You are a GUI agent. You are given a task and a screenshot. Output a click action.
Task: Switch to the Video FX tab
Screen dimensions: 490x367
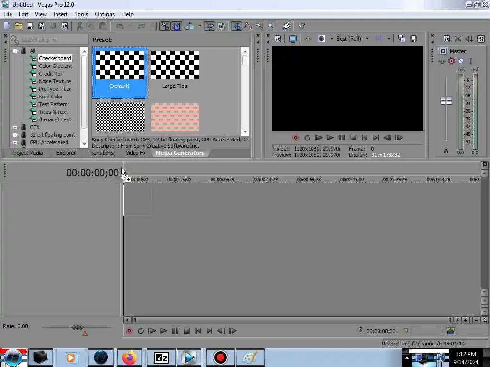coord(135,153)
